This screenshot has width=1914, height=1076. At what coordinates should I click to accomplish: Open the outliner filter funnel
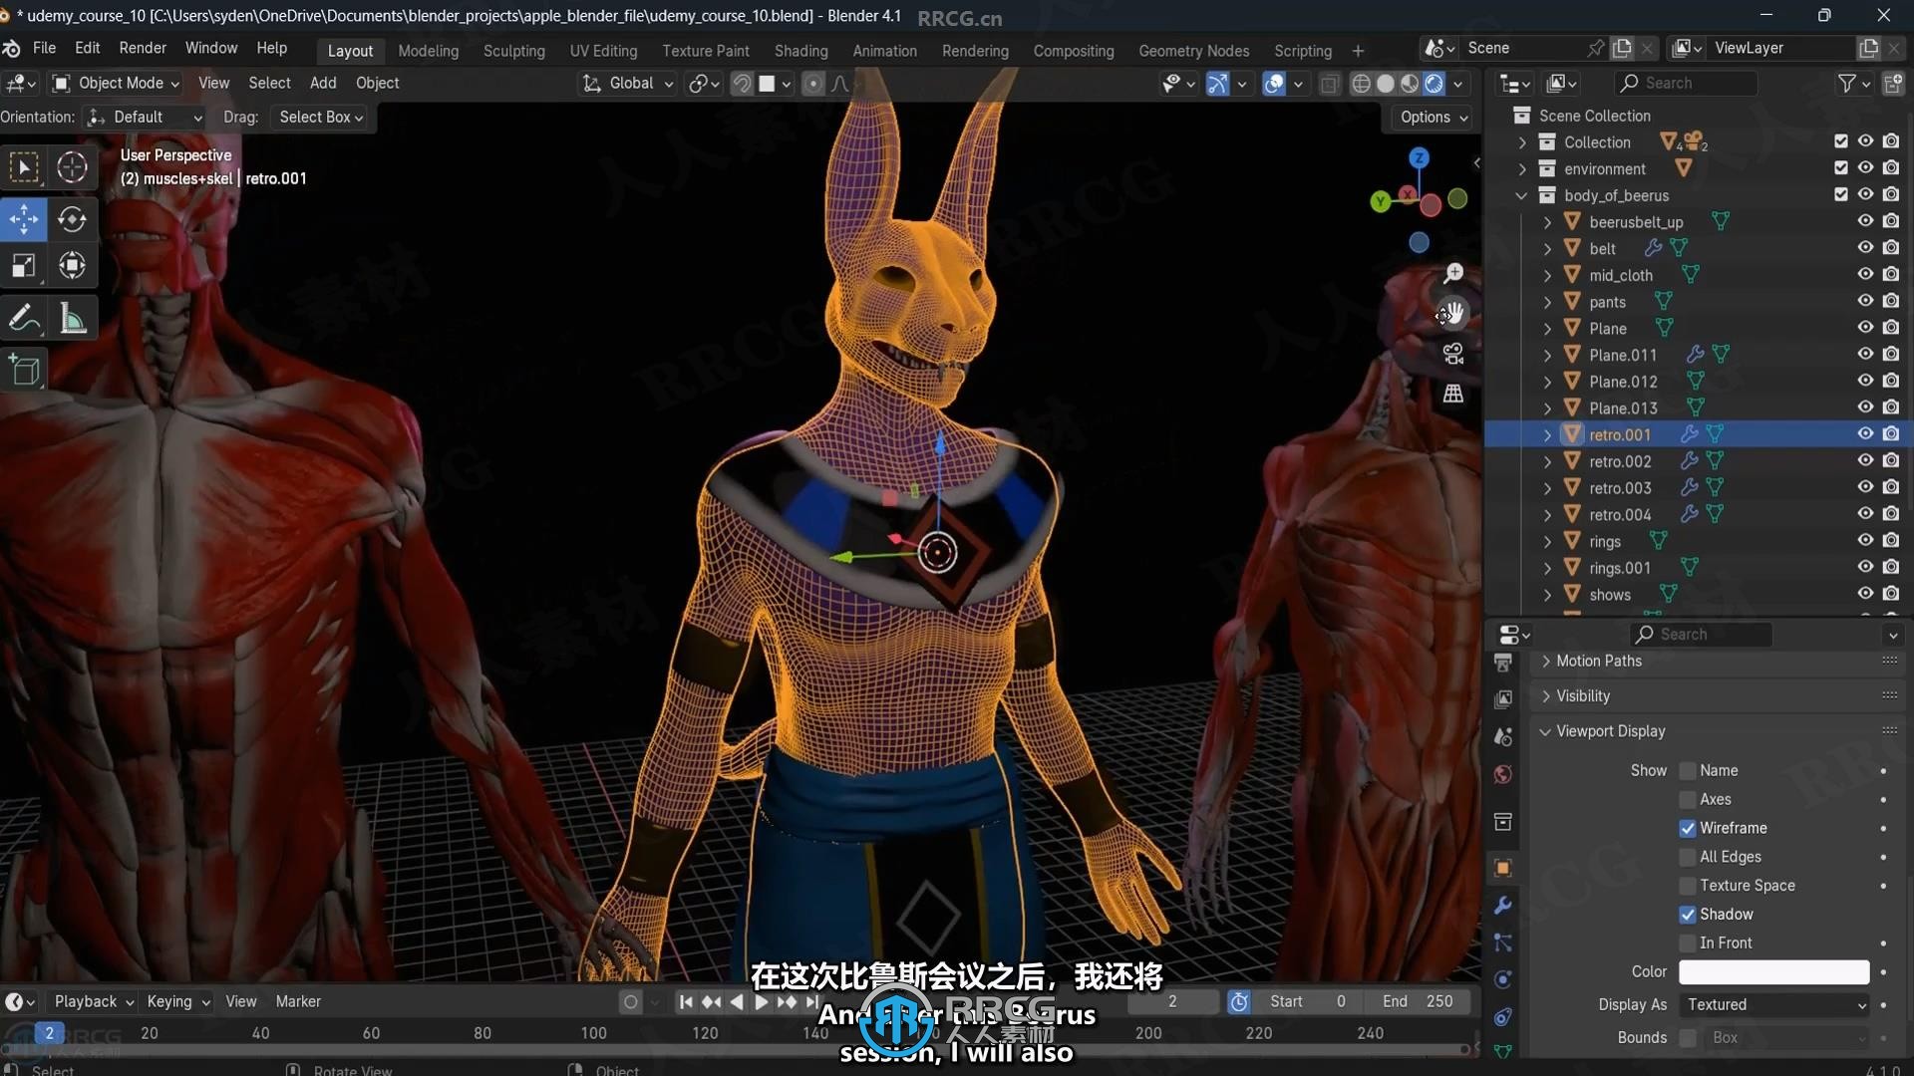(1847, 84)
